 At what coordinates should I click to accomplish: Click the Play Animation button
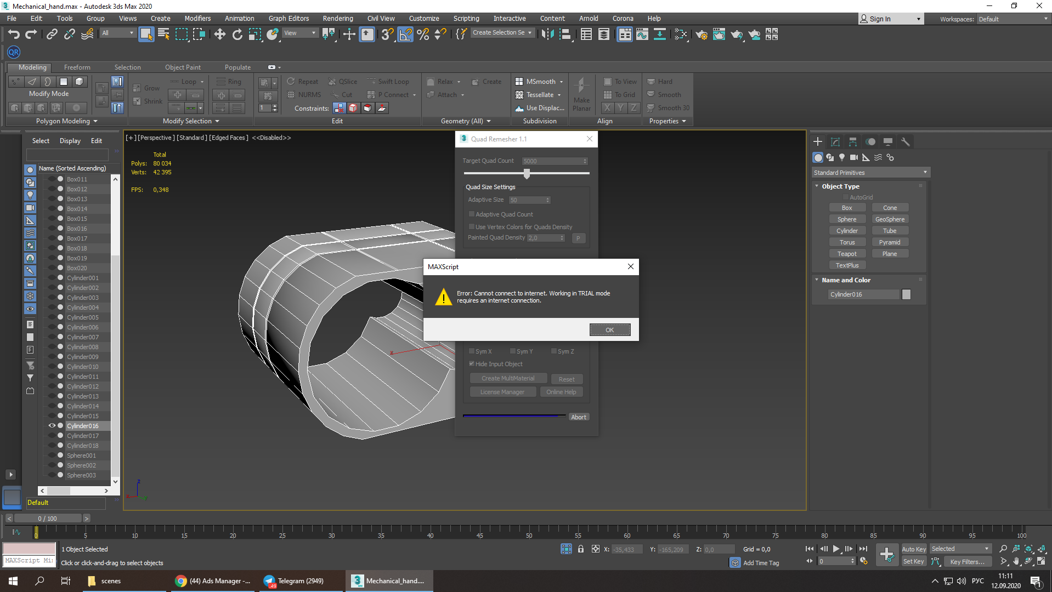836,549
